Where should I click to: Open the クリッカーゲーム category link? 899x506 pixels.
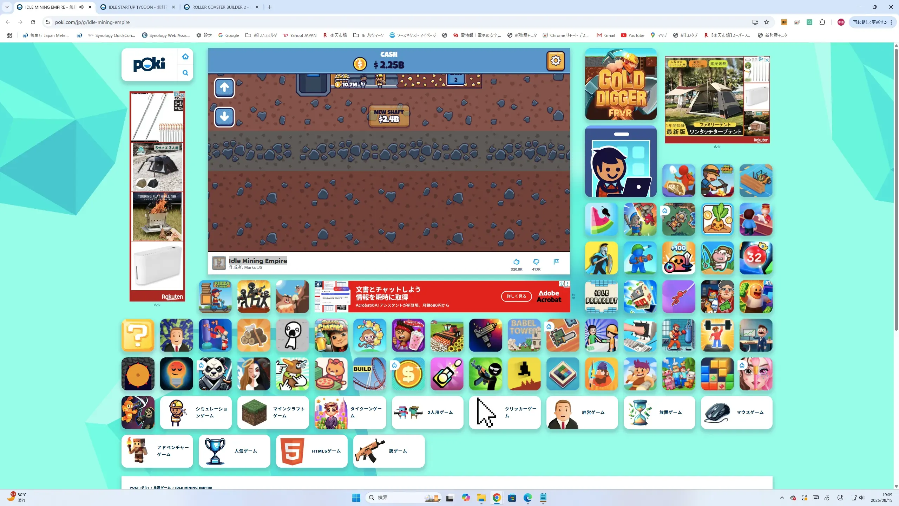(505, 413)
